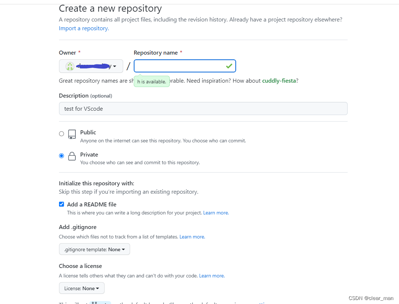Click the book icon next to Public
399x304 pixels.
(72, 134)
